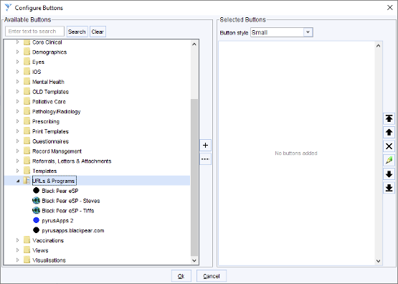Click the blue circle icon for pyrusApps 2

37,220
